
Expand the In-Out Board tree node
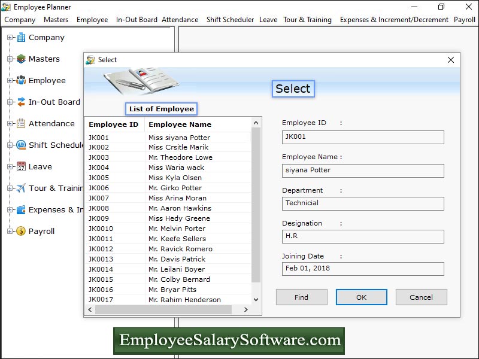[x=10, y=102]
